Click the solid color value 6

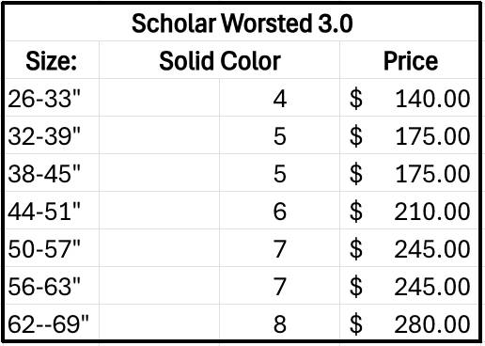point(279,211)
